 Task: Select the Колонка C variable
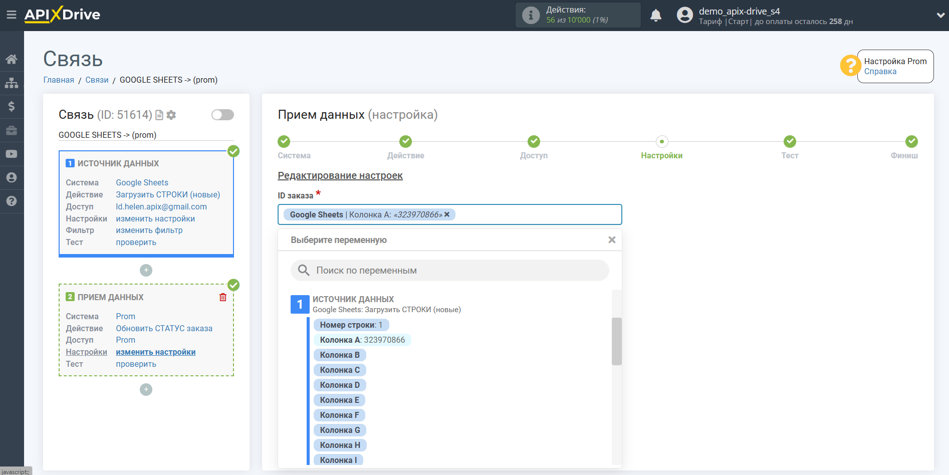click(340, 370)
